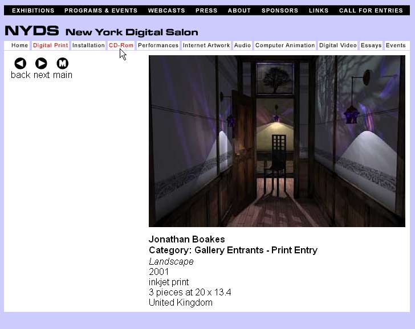Click the back arrow icon
415x329 pixels.
pyautogui.click(x=20, y=63)
